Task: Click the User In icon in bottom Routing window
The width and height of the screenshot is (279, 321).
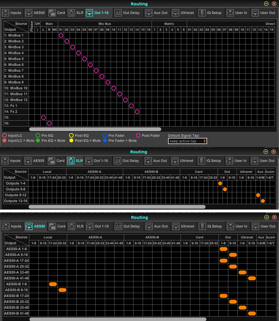Action: point(231,226)
